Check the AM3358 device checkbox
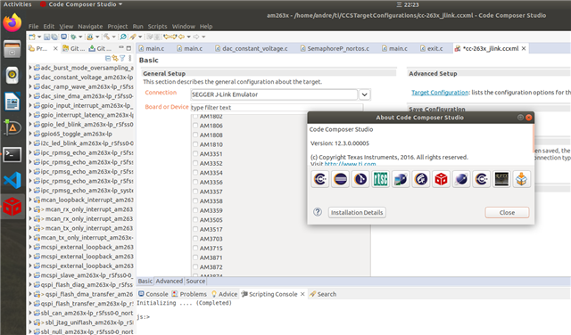571x335 pixels. point(195,200)
